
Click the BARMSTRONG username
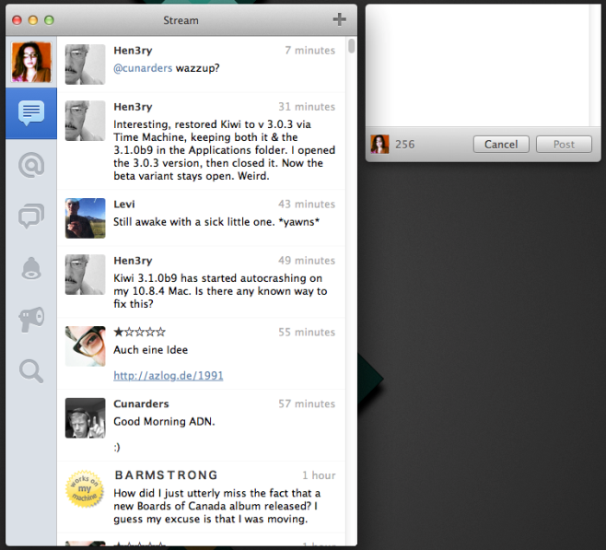coord(166,475)
